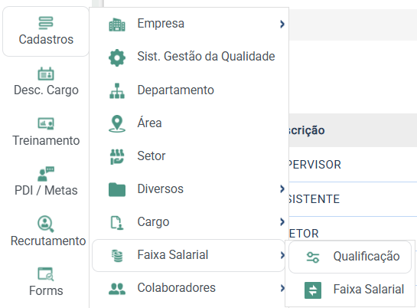Expand the Diversos submenu chevron
The image size is (417, 308).
click(282, 189)
